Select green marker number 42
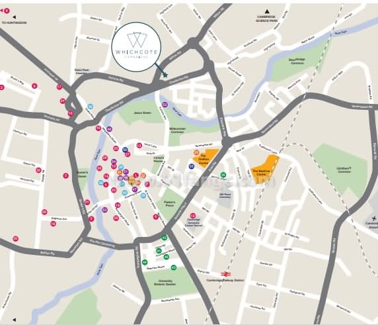The width and height of the screenshot is (378, 325). 165,238
